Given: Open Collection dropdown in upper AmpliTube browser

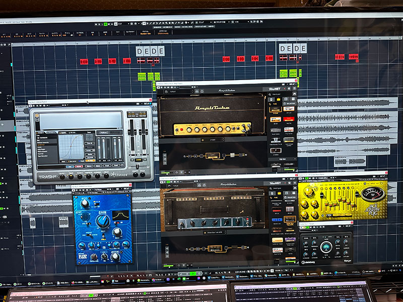Looking at the screenshot, I should 289,103.
